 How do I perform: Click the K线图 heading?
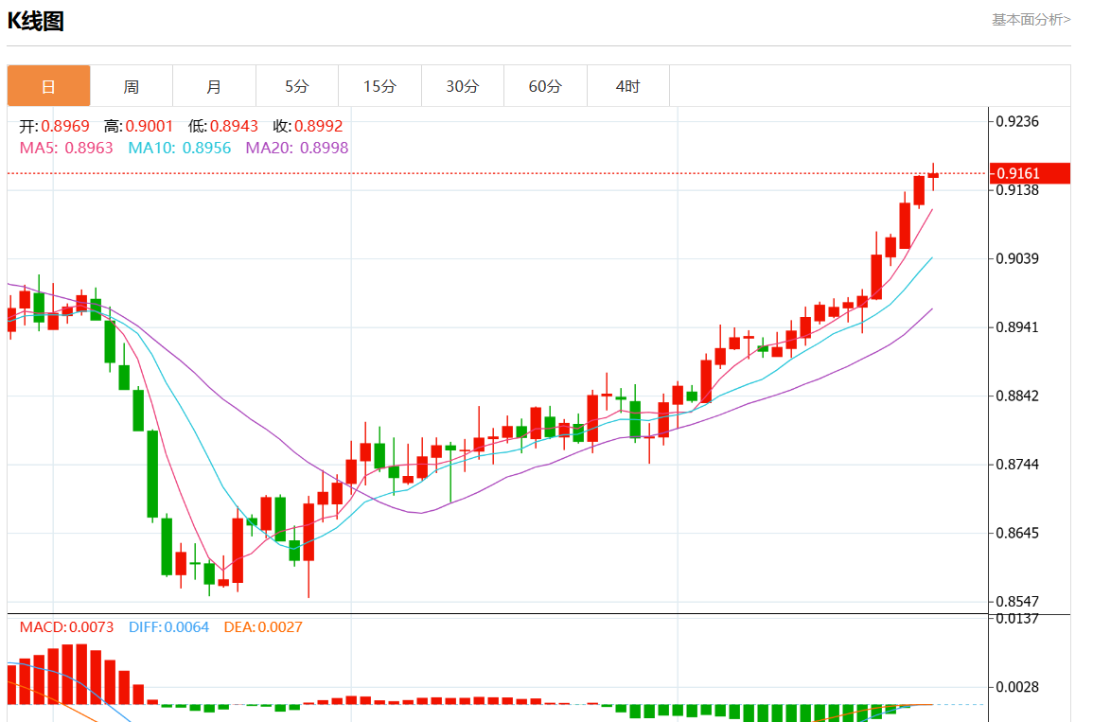click(x=36, y=21)
